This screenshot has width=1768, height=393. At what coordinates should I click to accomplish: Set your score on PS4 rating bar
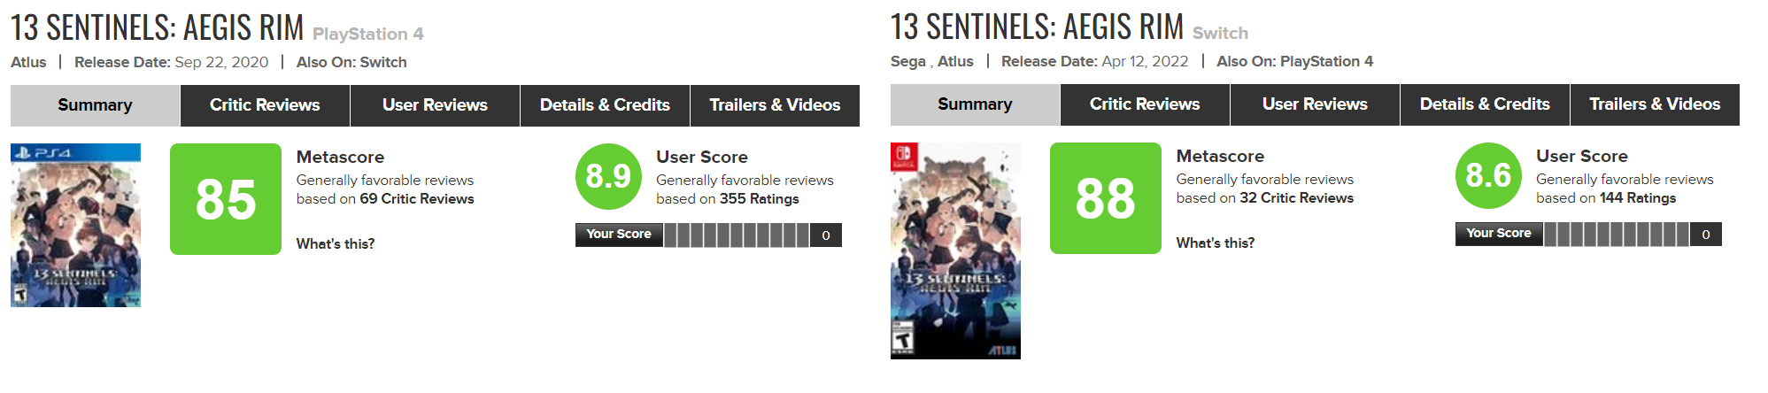(x=737, y=235)
